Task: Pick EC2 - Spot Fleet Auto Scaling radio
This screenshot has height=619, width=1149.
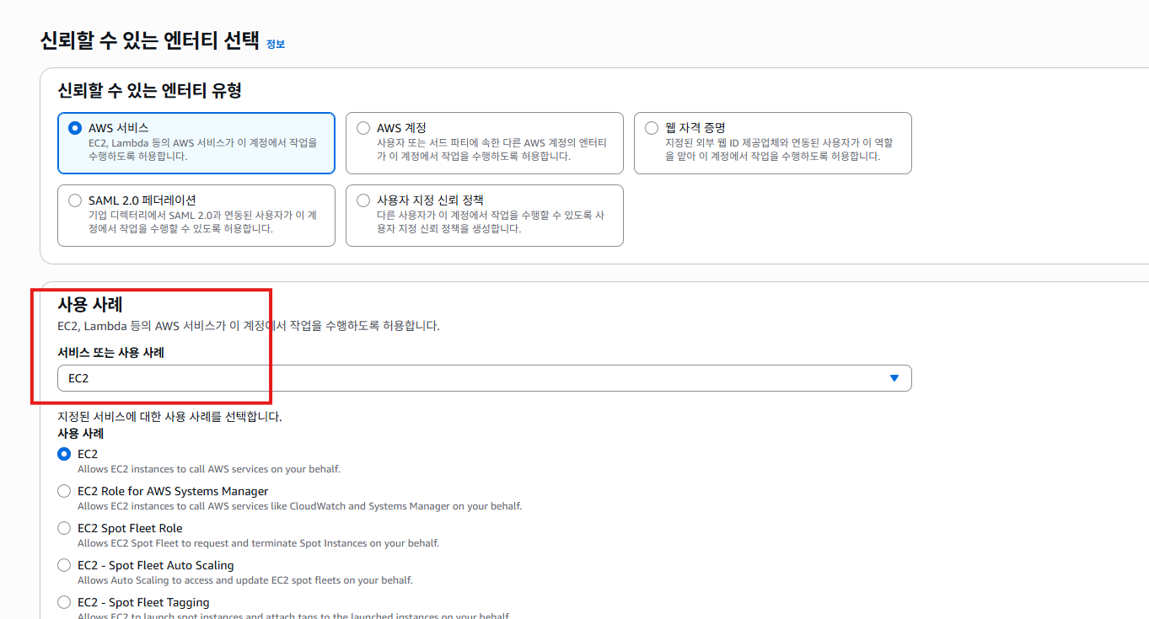Action: tap(64, 565)
